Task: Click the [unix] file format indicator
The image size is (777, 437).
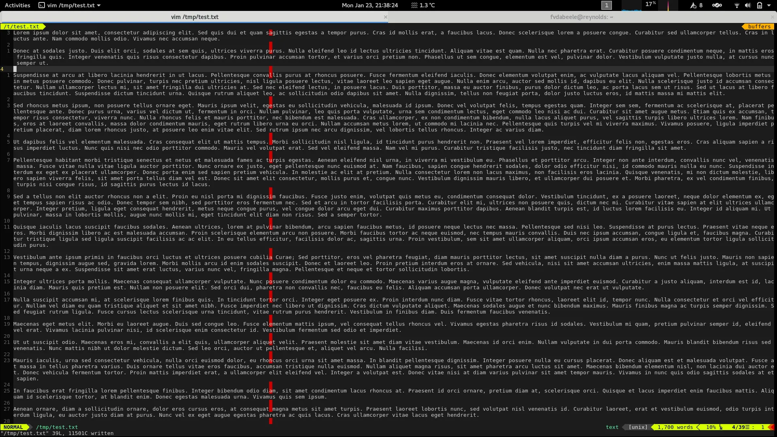Action: coord(638,427)
